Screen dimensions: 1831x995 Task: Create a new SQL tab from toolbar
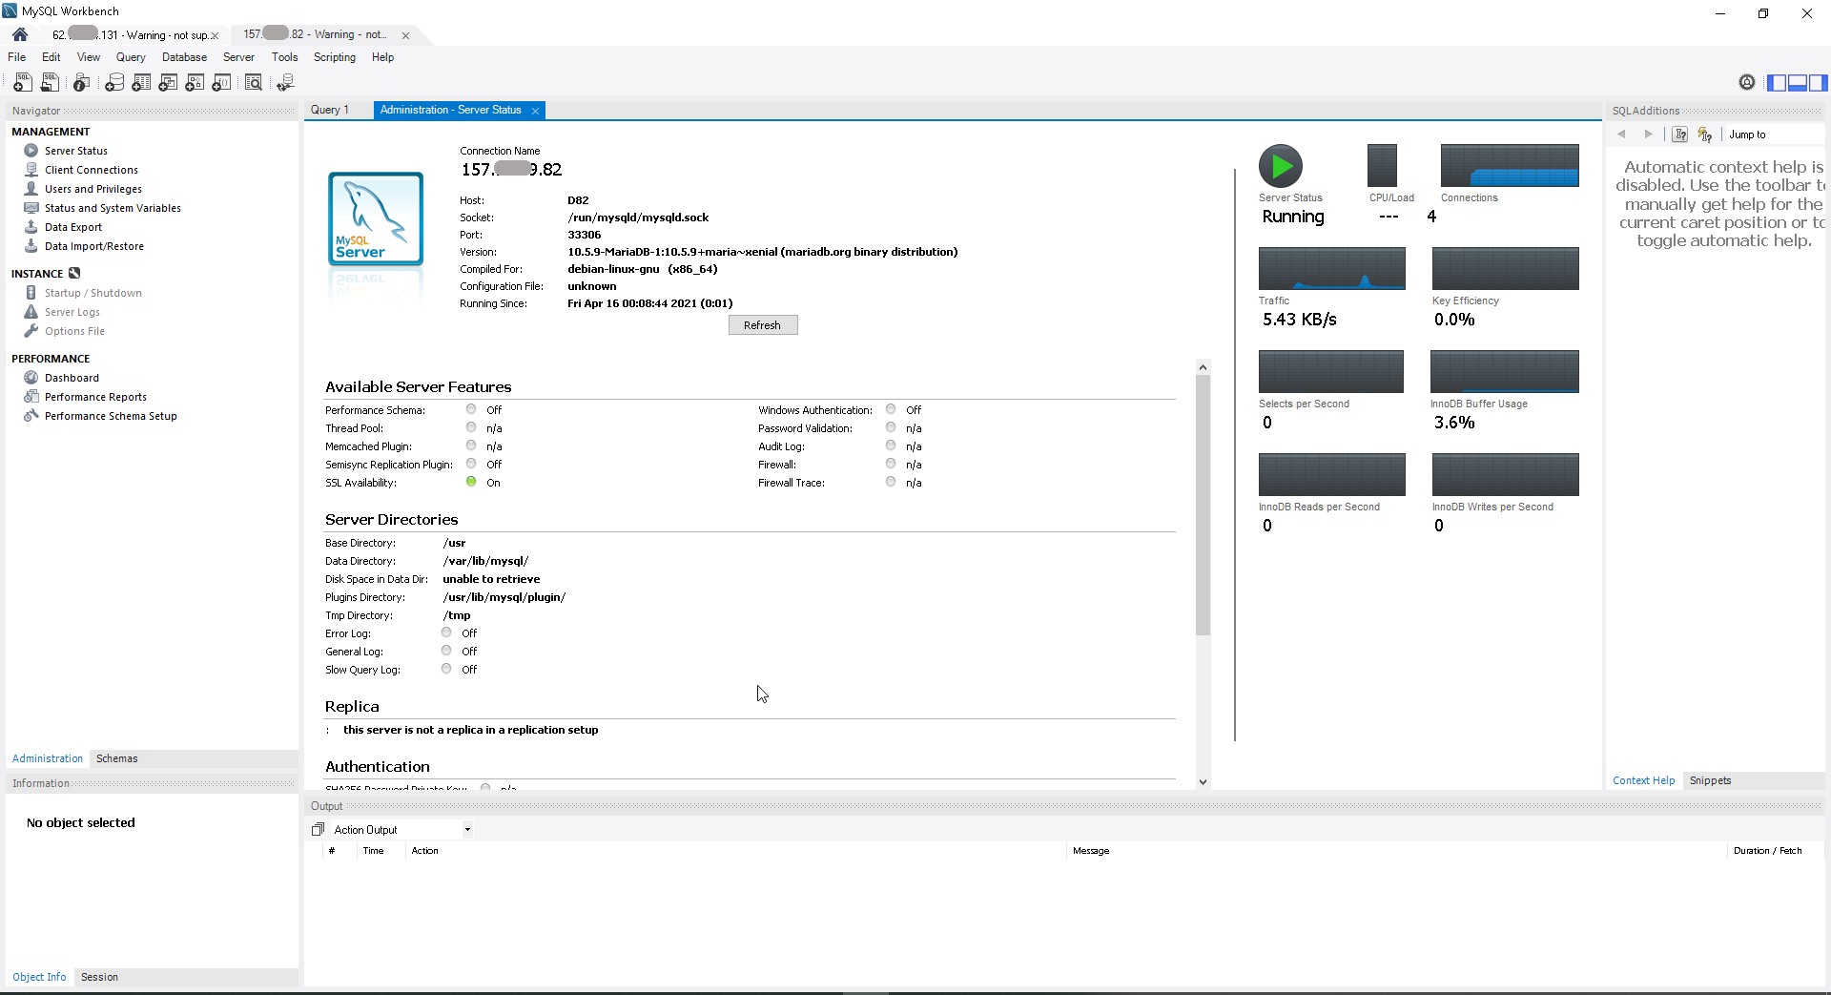pyautogui.click(x=23, y=83)
